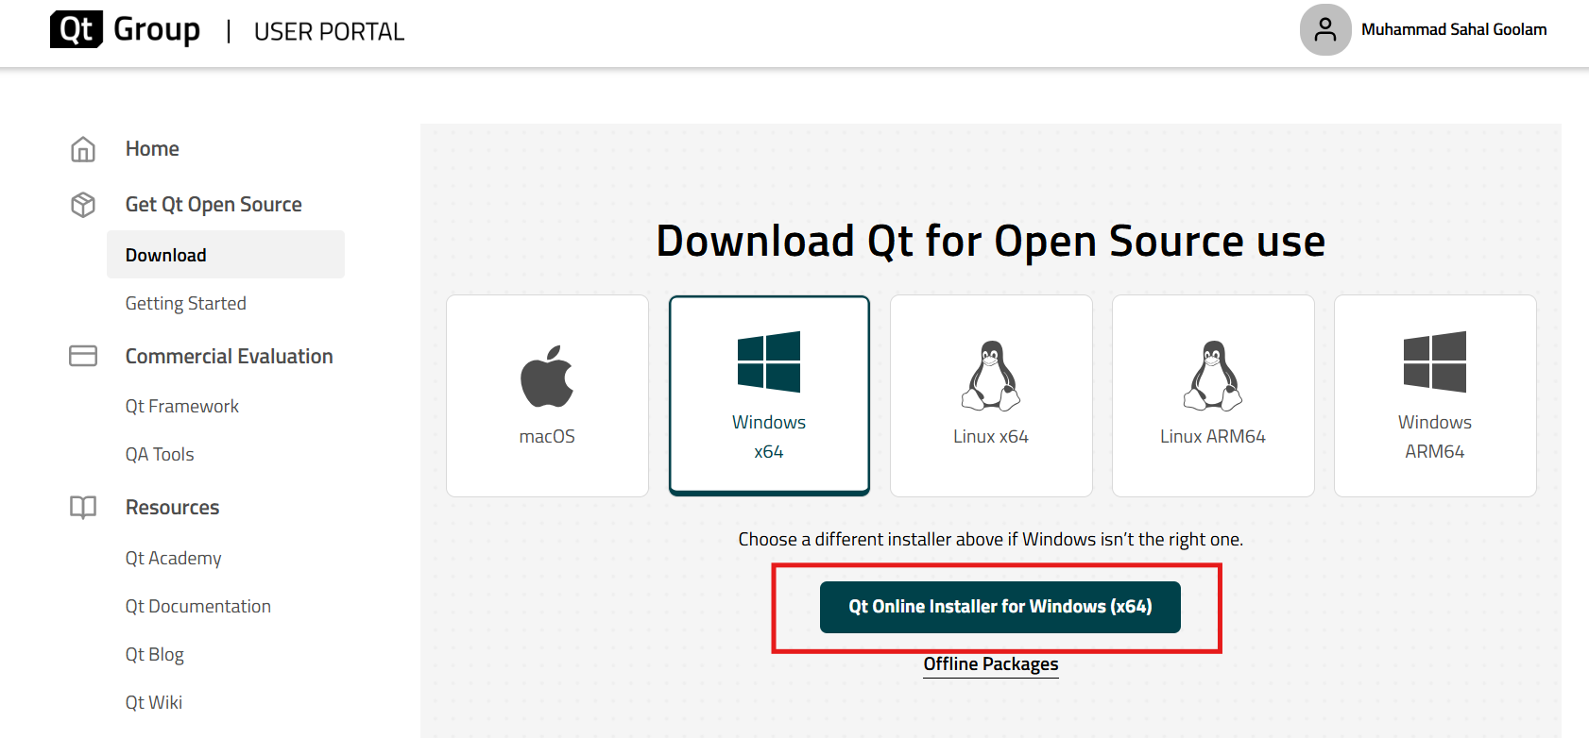Click the Qt Group logo
The image size is (1589, 738).
point(125,29)
